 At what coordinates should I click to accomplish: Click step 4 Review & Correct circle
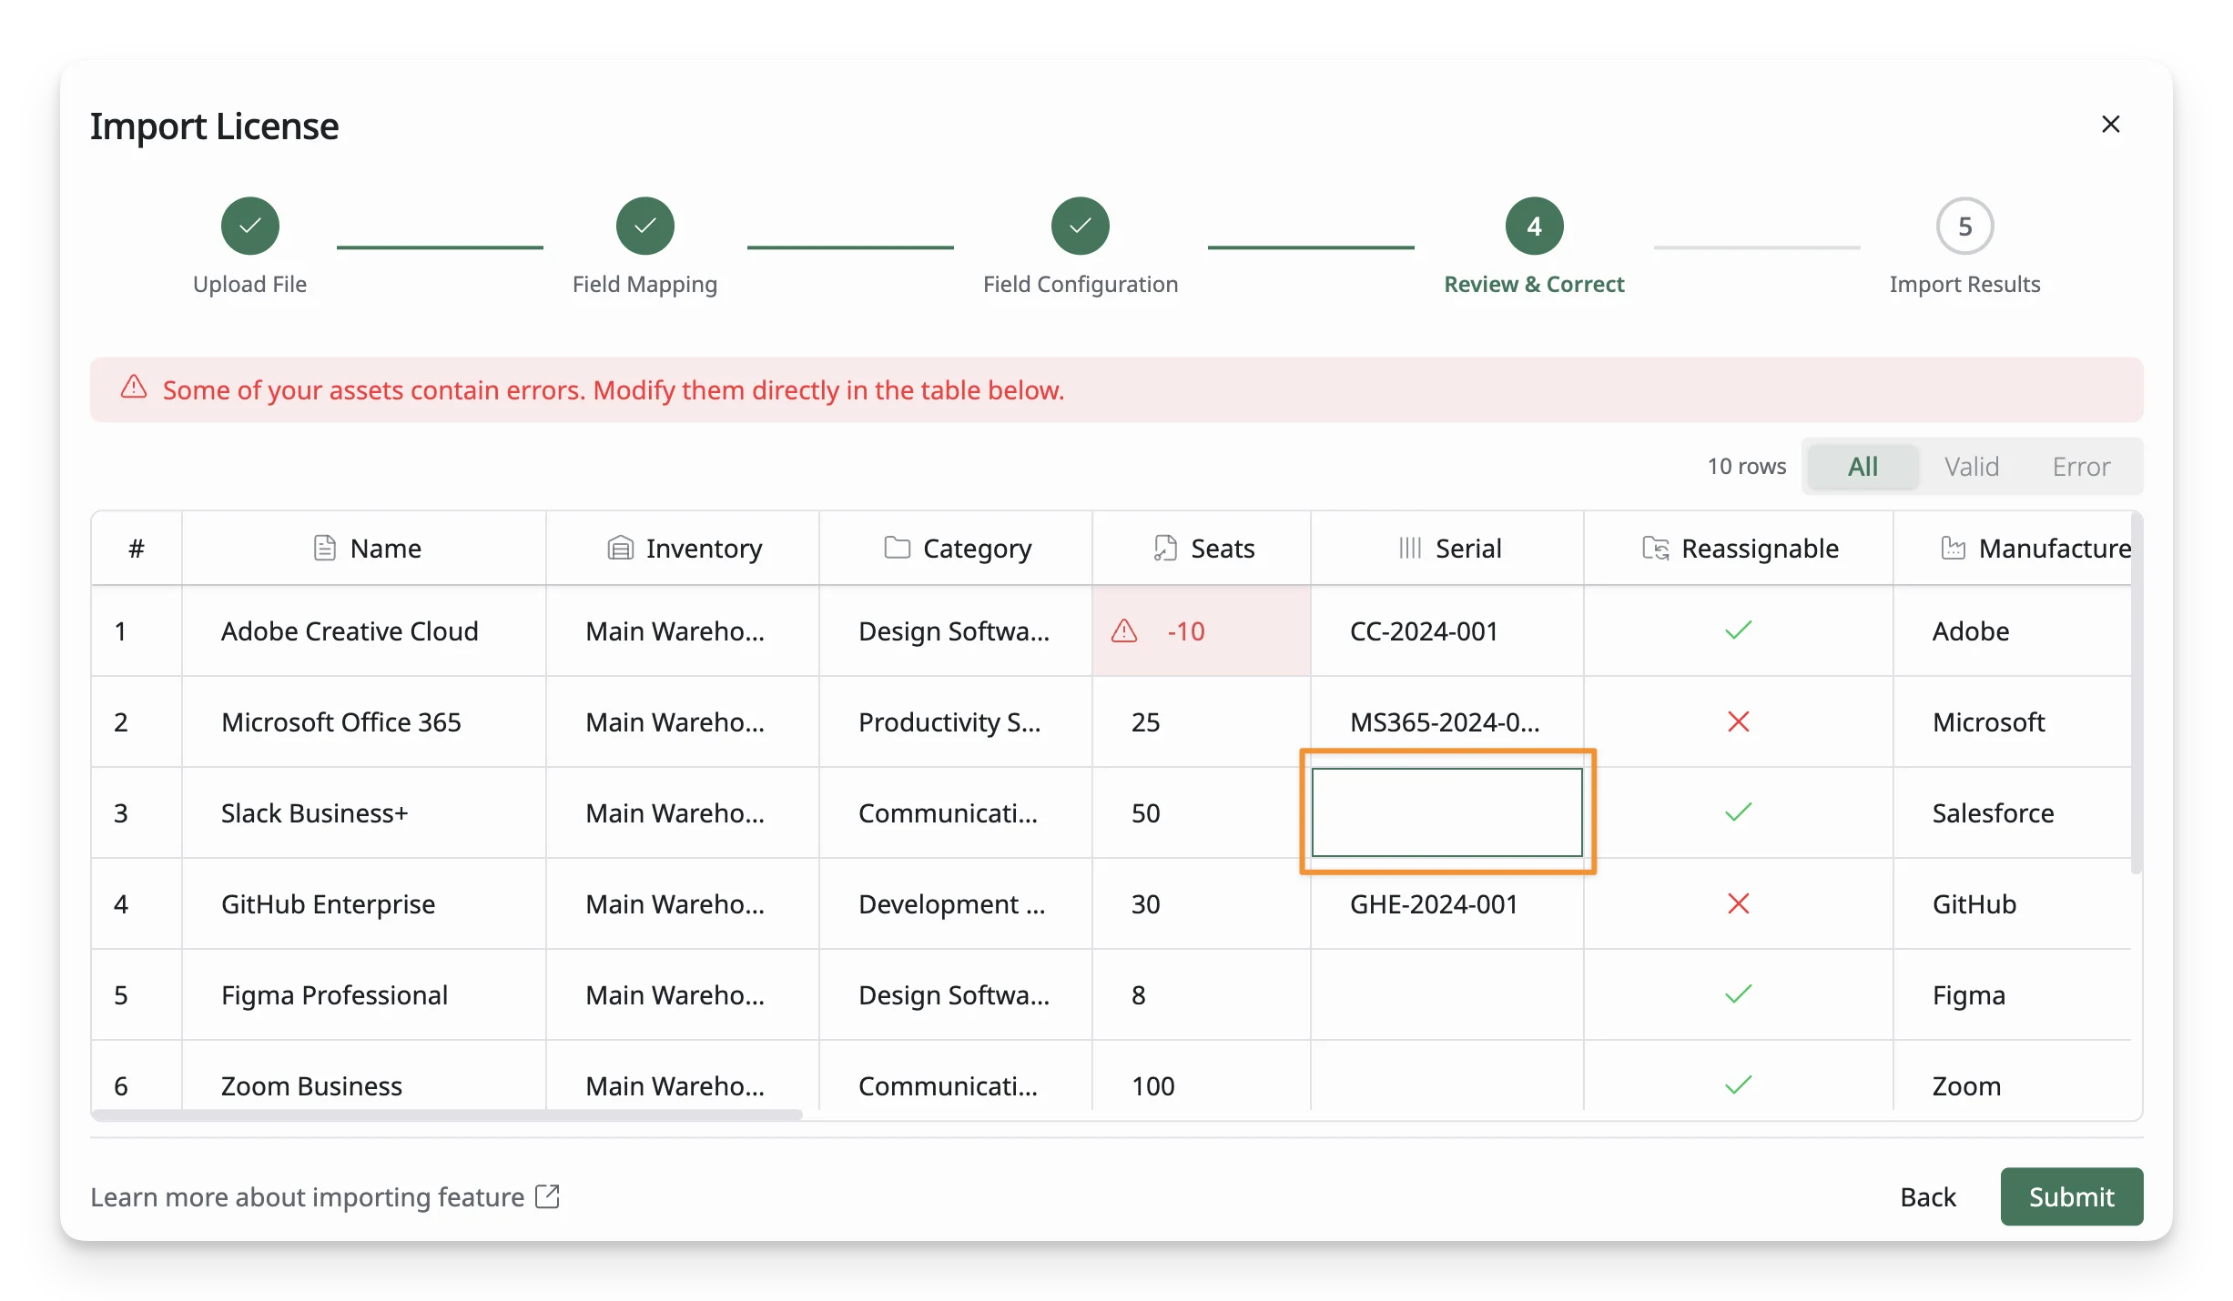click(1534, 226)
